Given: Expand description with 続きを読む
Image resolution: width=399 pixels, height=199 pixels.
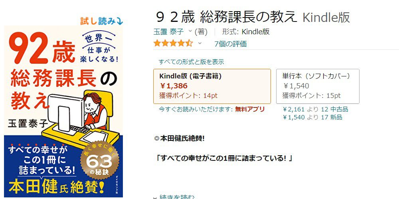Looking at the screenshot, I should pos(177,197).
